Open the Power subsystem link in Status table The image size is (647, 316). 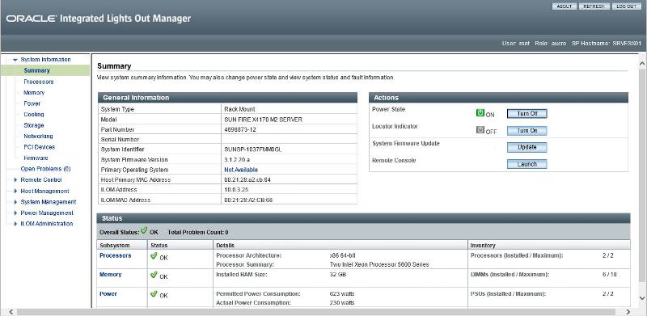[x=108, y=293]
